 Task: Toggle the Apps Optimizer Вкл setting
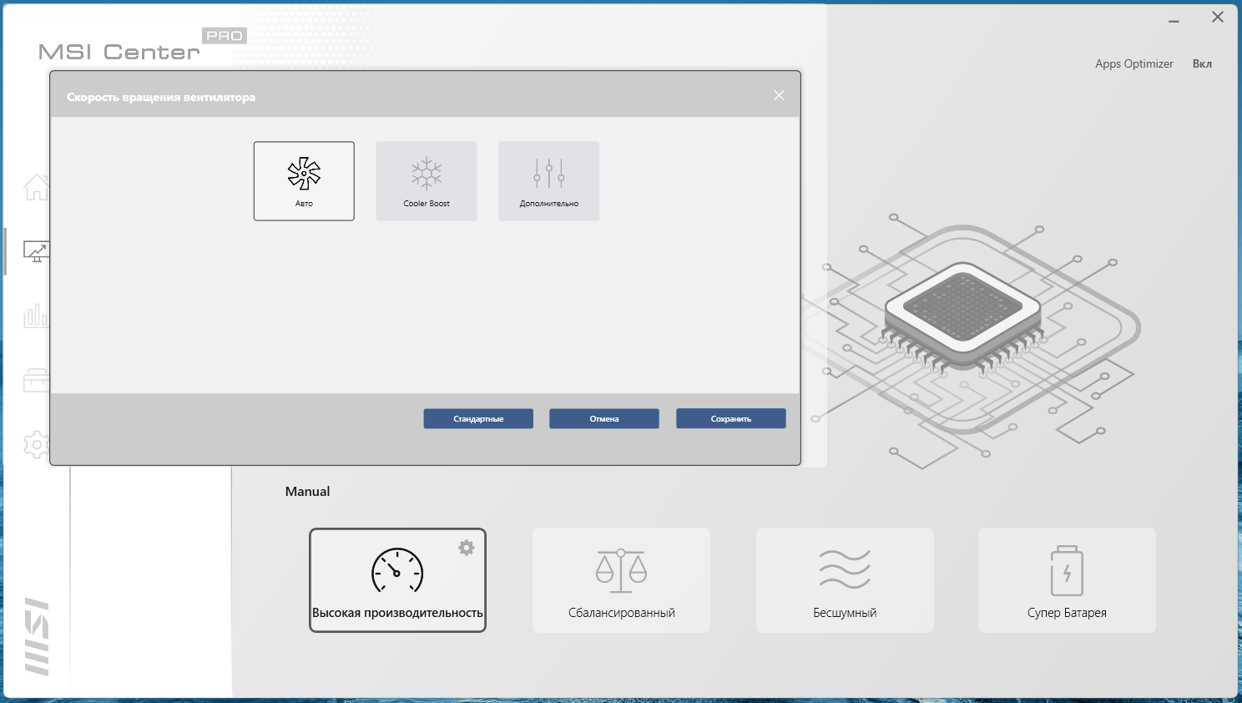1202,64
